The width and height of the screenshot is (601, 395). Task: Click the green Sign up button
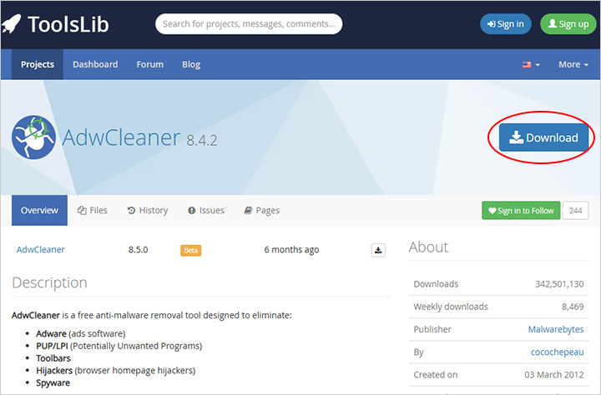pos(568,23)
